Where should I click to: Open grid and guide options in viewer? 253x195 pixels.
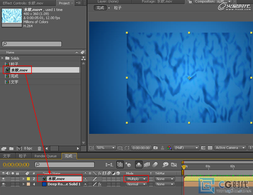(x=120, y=148)
